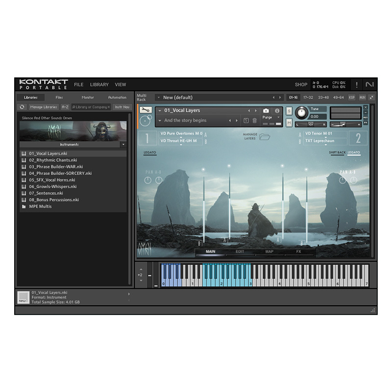Shift keyboard octave up with arrow
The width and height of the screenshot is (392, 392).
click(x=141, y=269)
